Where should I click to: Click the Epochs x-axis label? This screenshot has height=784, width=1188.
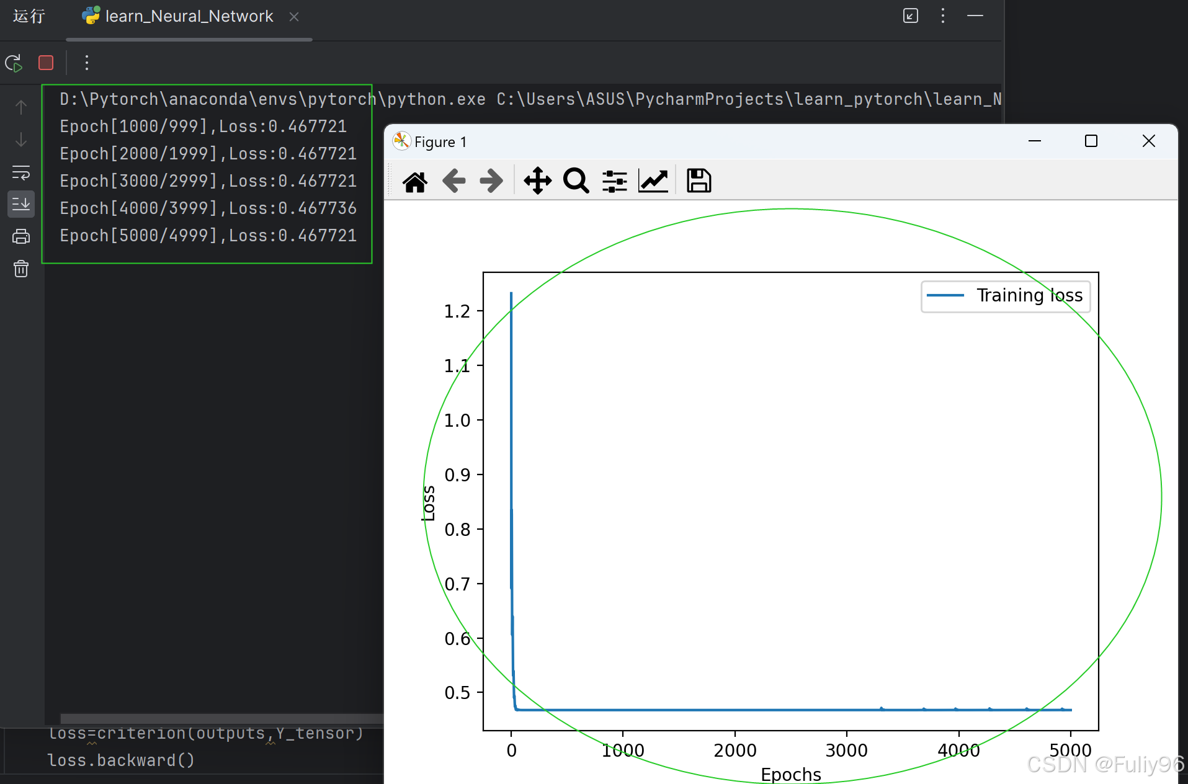(791, 774)
